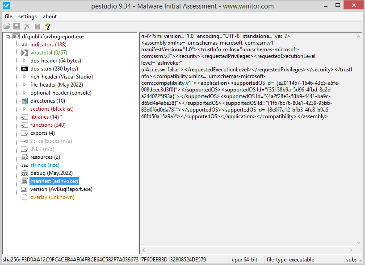Click the avbugreport.exe file icon

tap(16, 37)
